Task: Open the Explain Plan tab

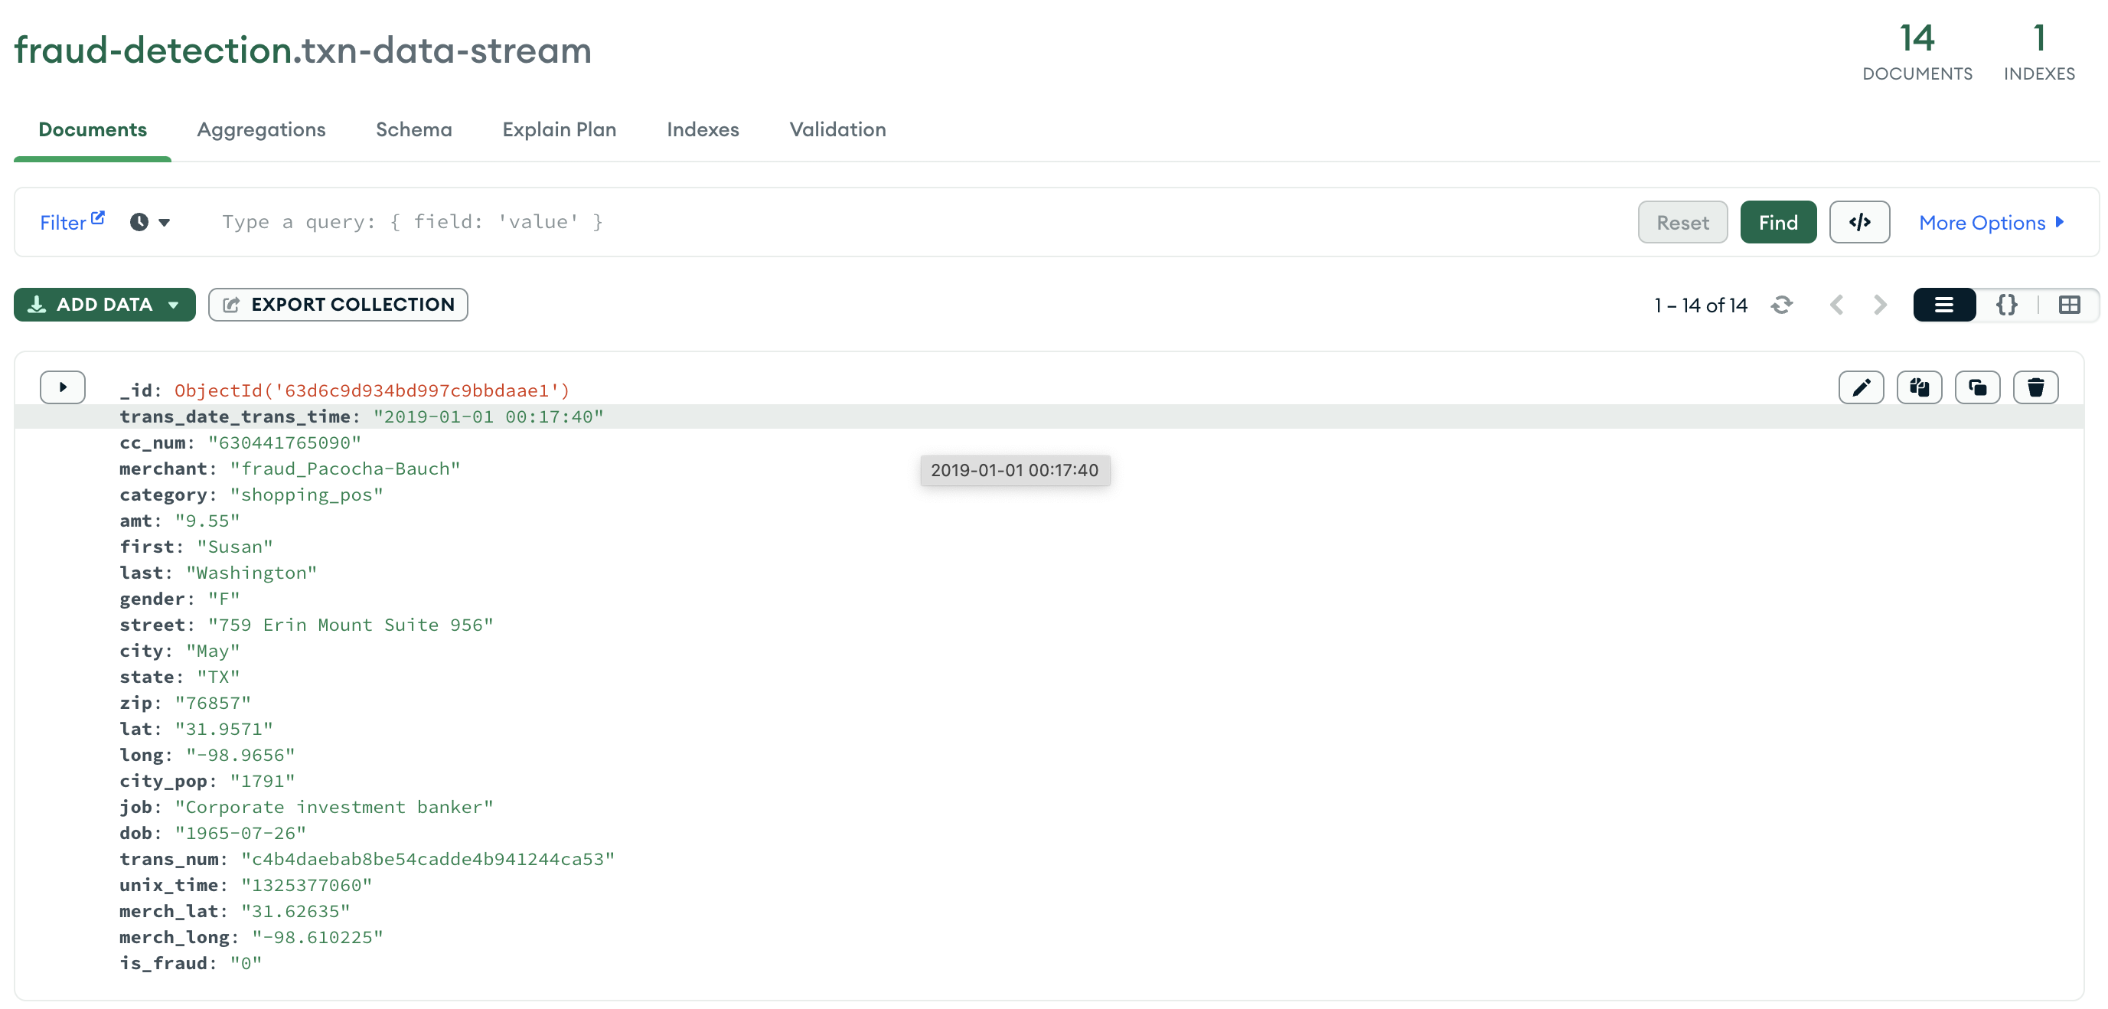Action: point(559,129)
